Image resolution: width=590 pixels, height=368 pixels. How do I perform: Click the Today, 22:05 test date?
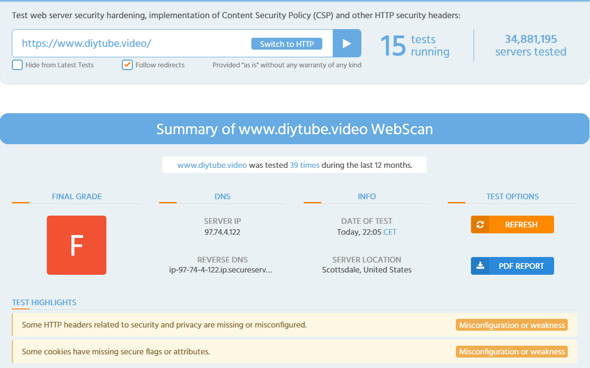coord(359,232)
